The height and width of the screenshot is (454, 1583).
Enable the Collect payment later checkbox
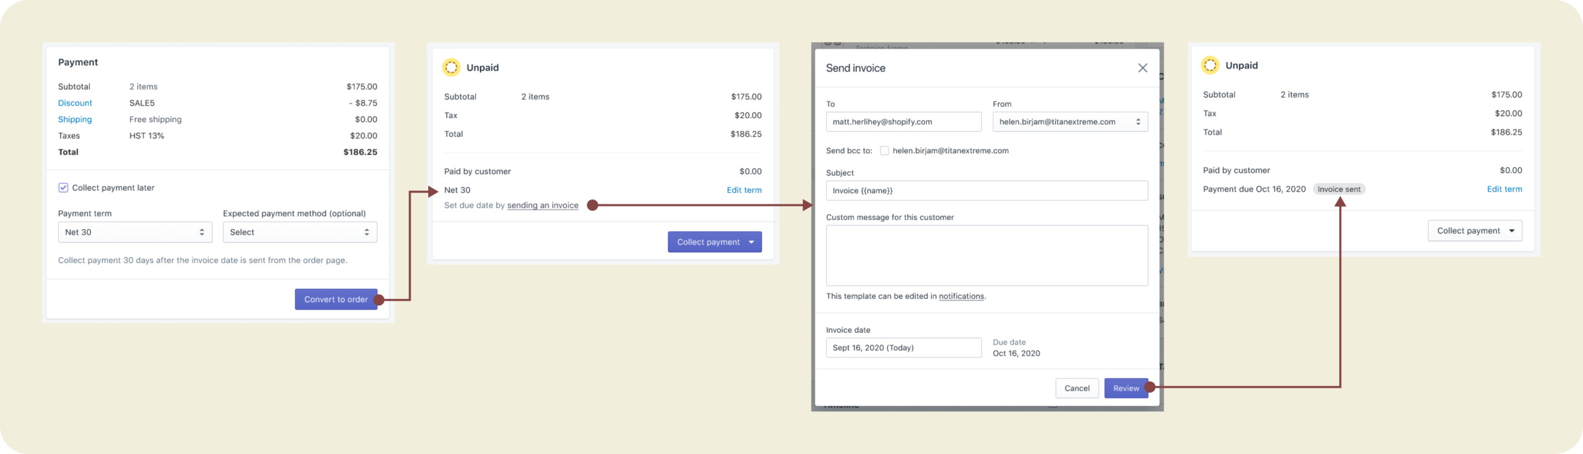(63, 188)
